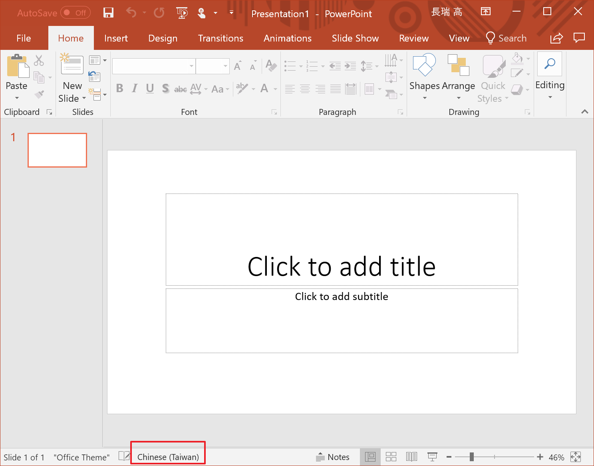Toggle Normal view button in status bar
Viewport: 594px width, 466px height.
pyautogui.click(x=370, y=457)
